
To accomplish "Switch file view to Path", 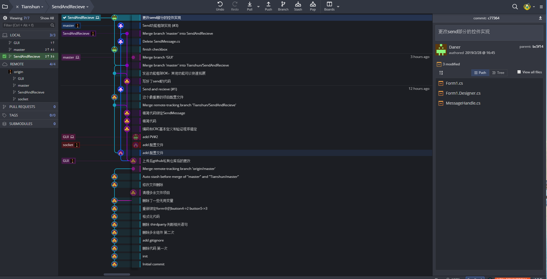I will point(480,73).
